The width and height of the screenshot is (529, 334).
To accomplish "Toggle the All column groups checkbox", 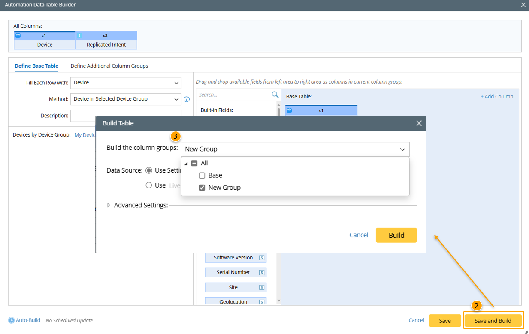I will coord(194,163).
